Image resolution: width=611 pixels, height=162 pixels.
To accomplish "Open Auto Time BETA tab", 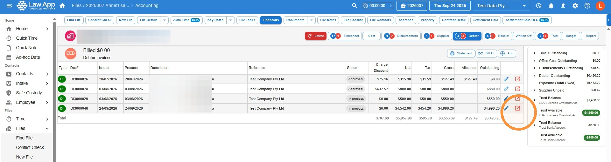I will pos(186,20).
